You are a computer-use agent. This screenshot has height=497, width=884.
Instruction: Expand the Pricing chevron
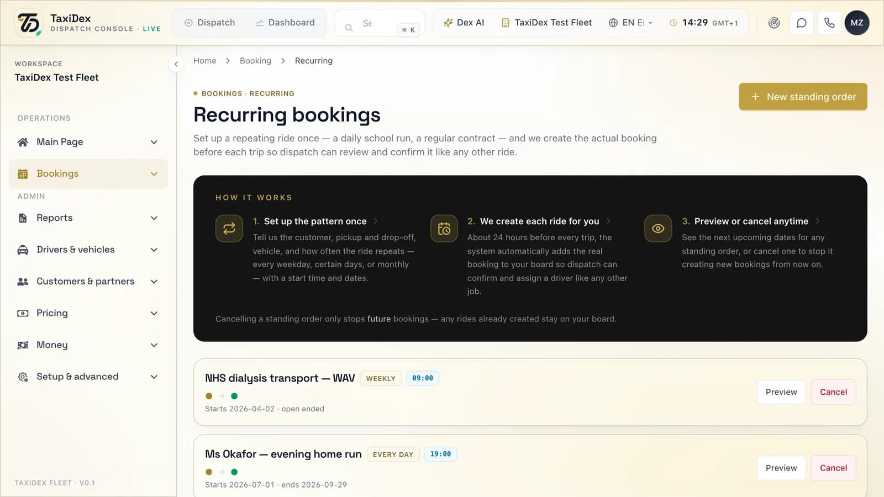[154, 313]
